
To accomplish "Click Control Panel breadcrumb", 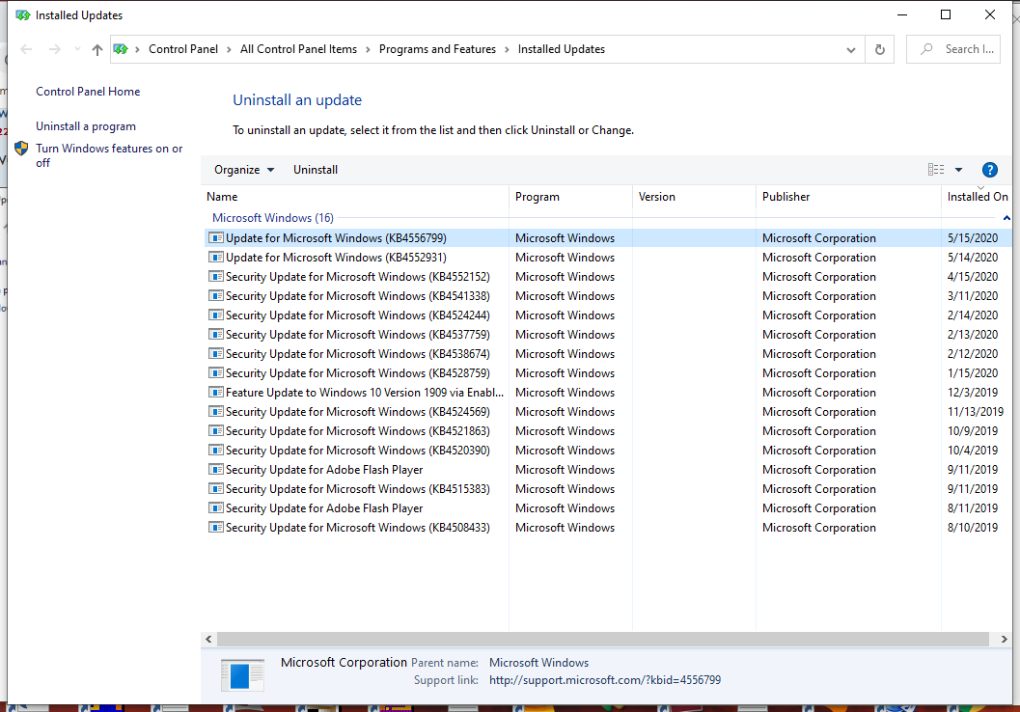I will click(x=183, y=49).
